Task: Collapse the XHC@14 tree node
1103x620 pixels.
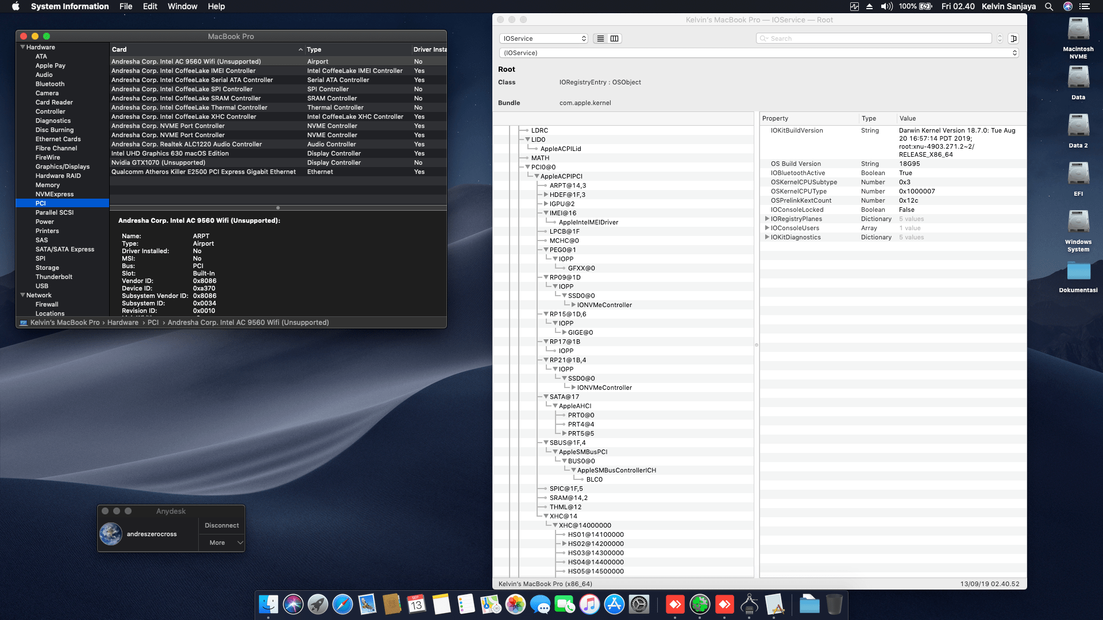Action: [546, 516]
